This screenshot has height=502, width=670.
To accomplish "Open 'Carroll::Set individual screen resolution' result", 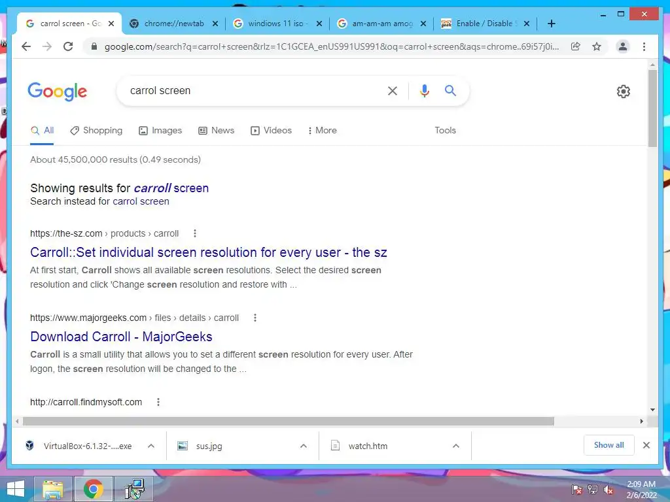I will 209,252.
